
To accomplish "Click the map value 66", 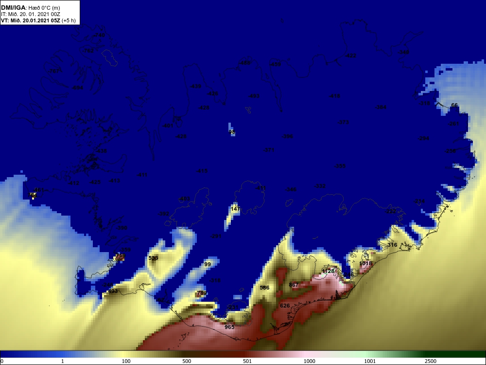I will point(454,105).
